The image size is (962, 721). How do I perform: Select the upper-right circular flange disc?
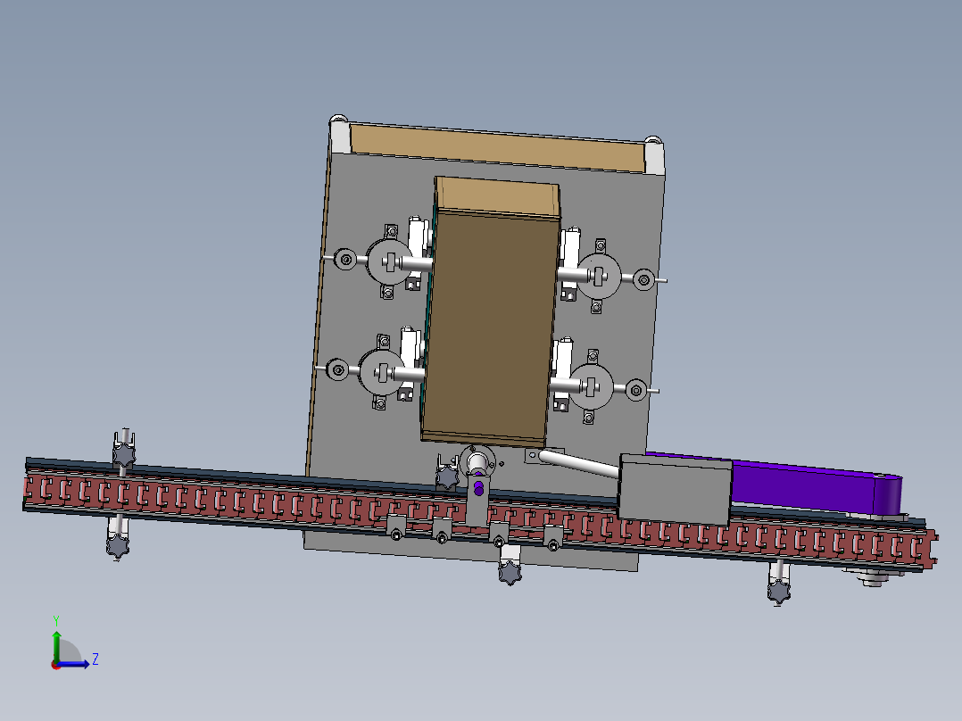pos(599,276)
